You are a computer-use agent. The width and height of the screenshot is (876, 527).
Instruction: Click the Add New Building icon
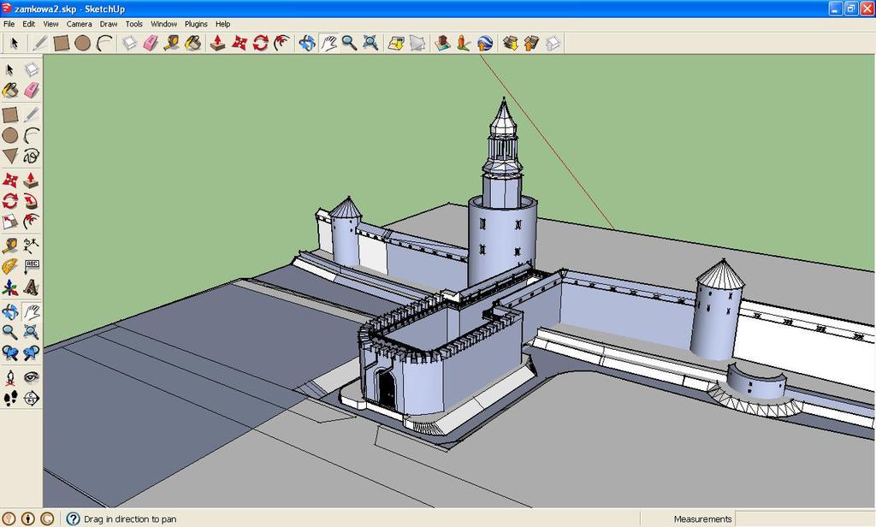(442, 43)
